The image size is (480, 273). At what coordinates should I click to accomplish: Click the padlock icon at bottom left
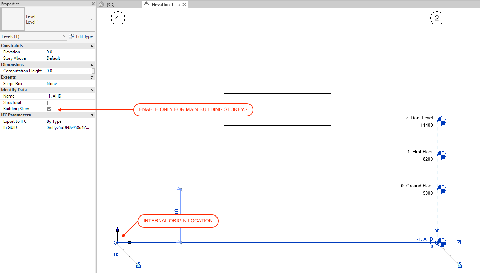(138, 265)
